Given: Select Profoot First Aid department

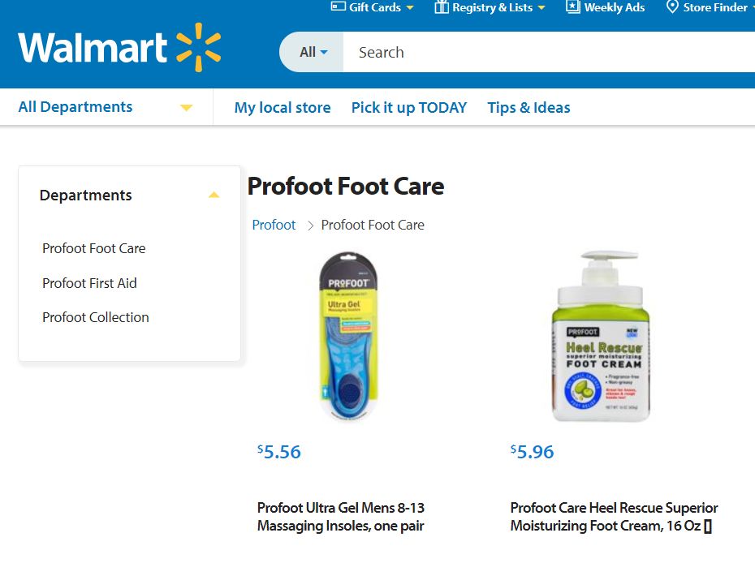Looking at the screenshot, I should [x=89, y=283].
